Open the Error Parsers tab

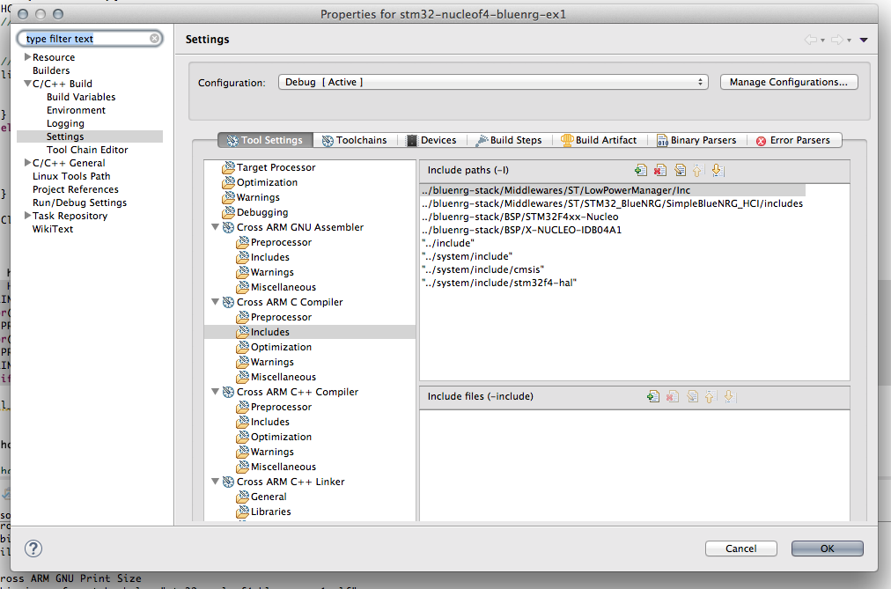click(793, 140)
